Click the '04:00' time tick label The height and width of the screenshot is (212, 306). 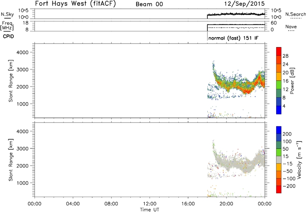[73, 204]
